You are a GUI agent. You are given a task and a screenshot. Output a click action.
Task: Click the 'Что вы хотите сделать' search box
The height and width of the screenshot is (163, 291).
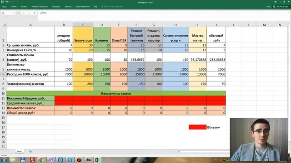click(x=112, y=7)
